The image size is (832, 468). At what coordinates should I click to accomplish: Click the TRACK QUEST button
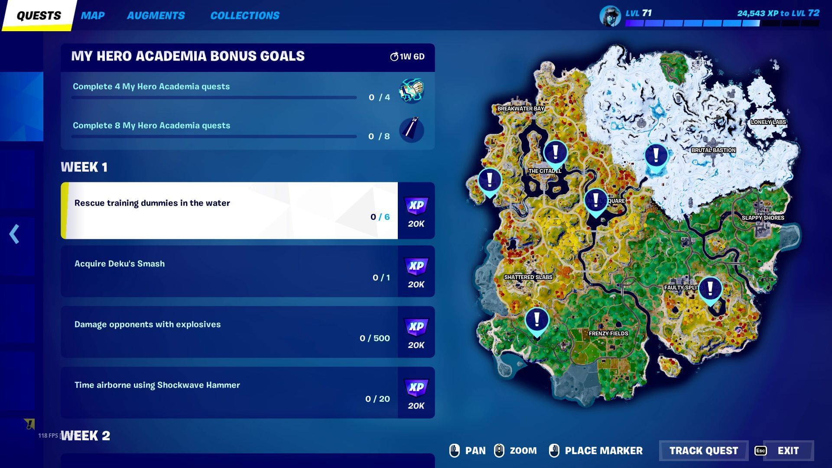[705, 450]
